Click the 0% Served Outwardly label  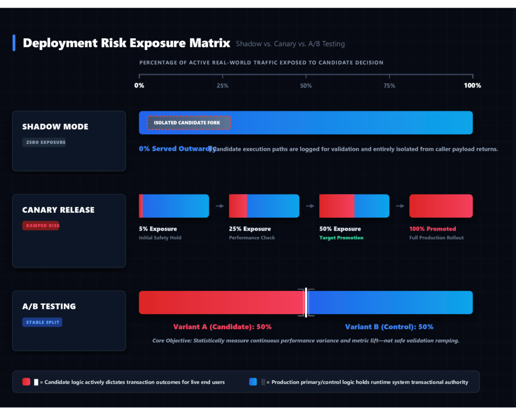point(177,148)
